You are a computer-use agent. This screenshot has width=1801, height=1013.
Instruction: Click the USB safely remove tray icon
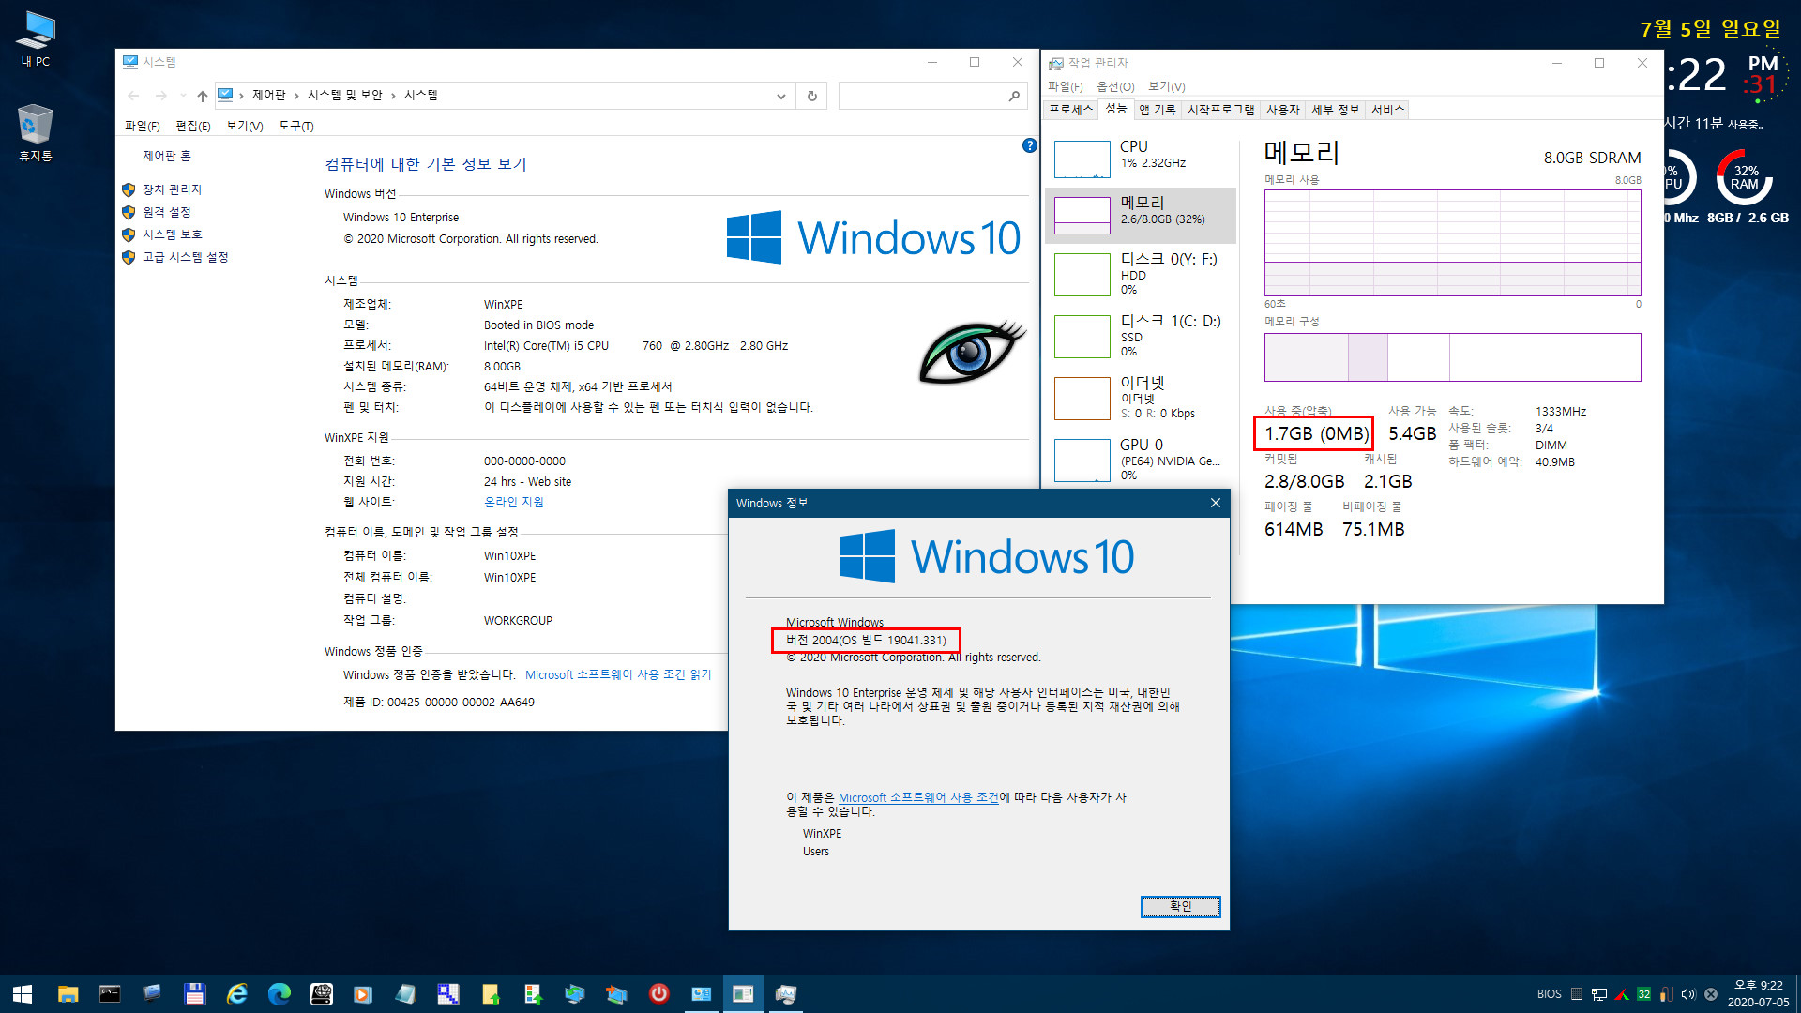(1665, 994)
